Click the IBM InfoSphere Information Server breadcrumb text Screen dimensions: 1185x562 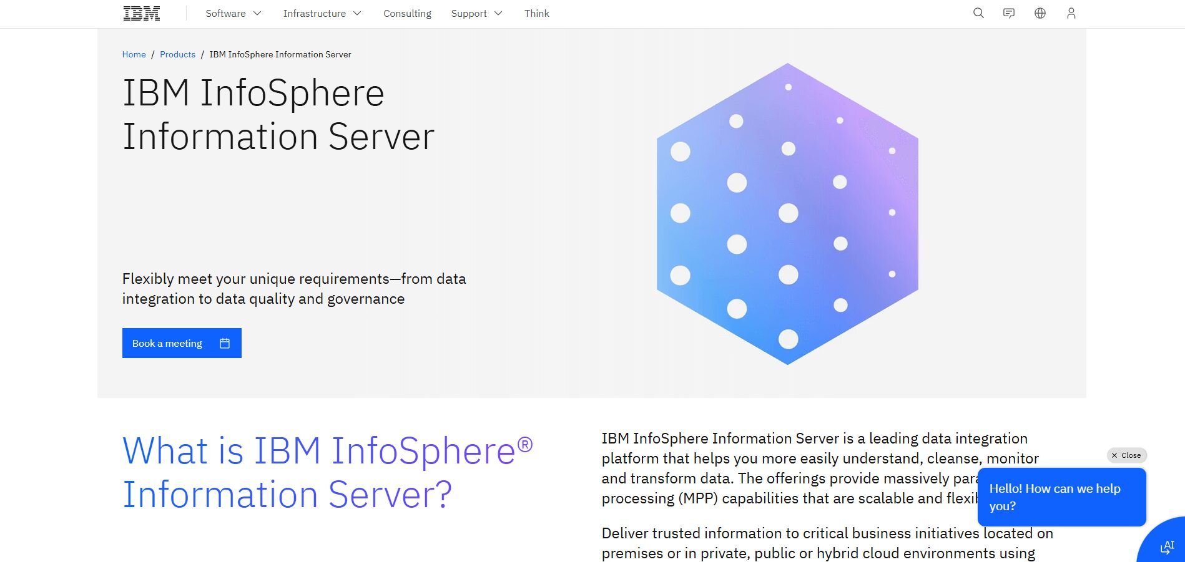point(280,54)
